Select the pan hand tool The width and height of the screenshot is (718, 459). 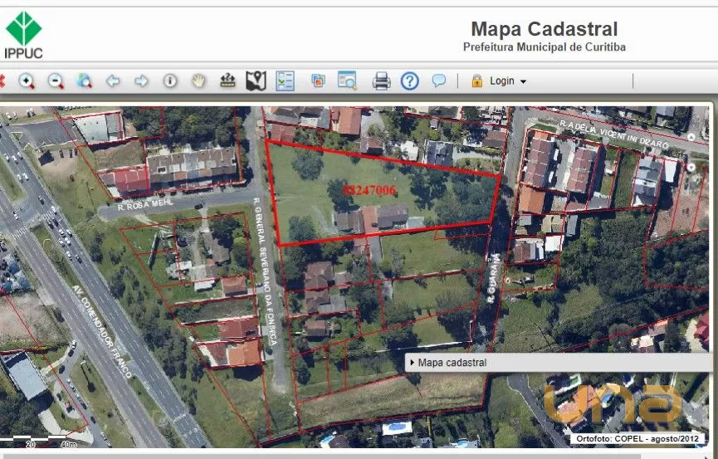click(x=198, y=81)
